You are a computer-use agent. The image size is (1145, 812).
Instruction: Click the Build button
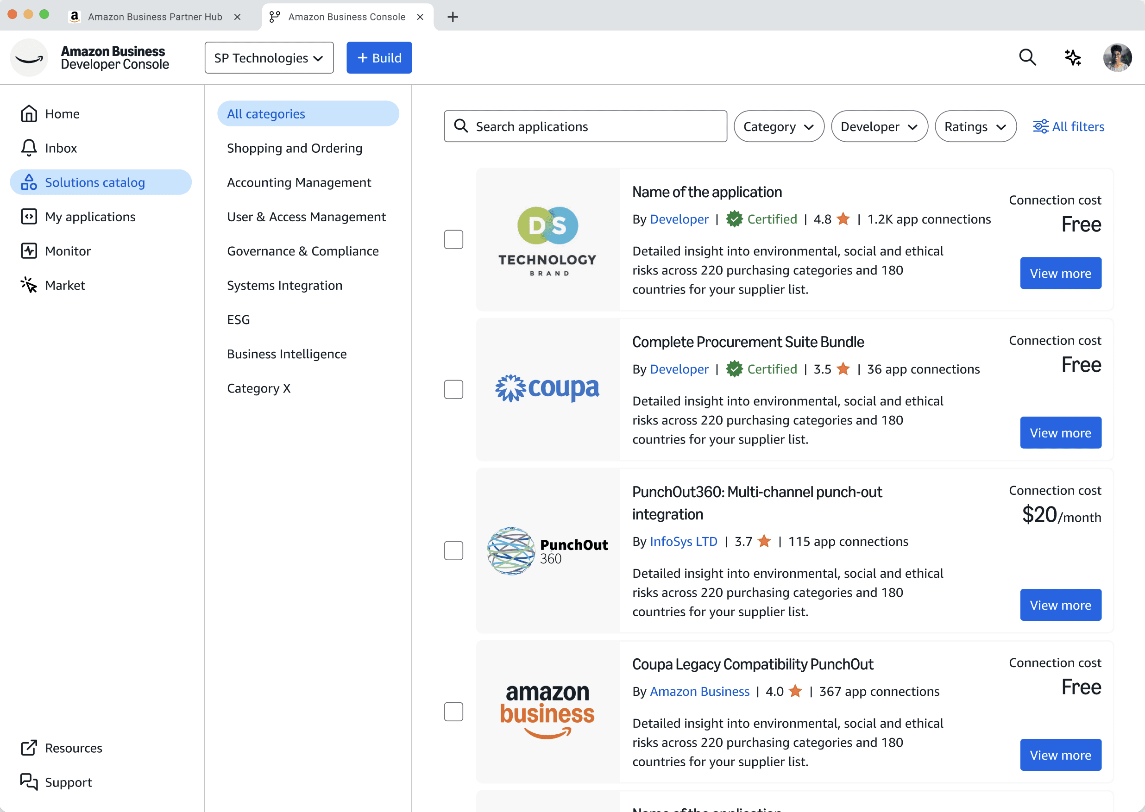[x=379, y=58]
